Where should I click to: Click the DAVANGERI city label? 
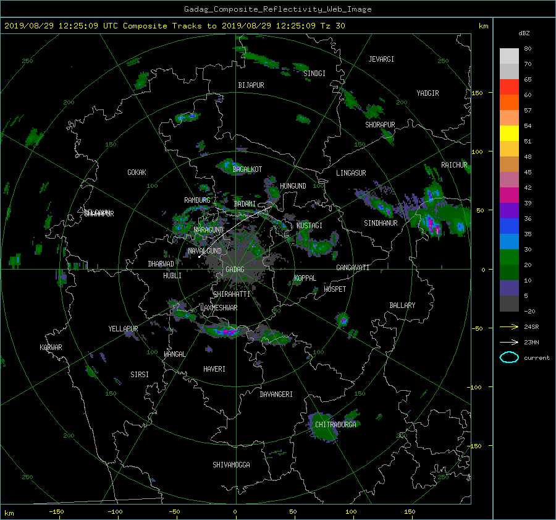pos(276,394)
